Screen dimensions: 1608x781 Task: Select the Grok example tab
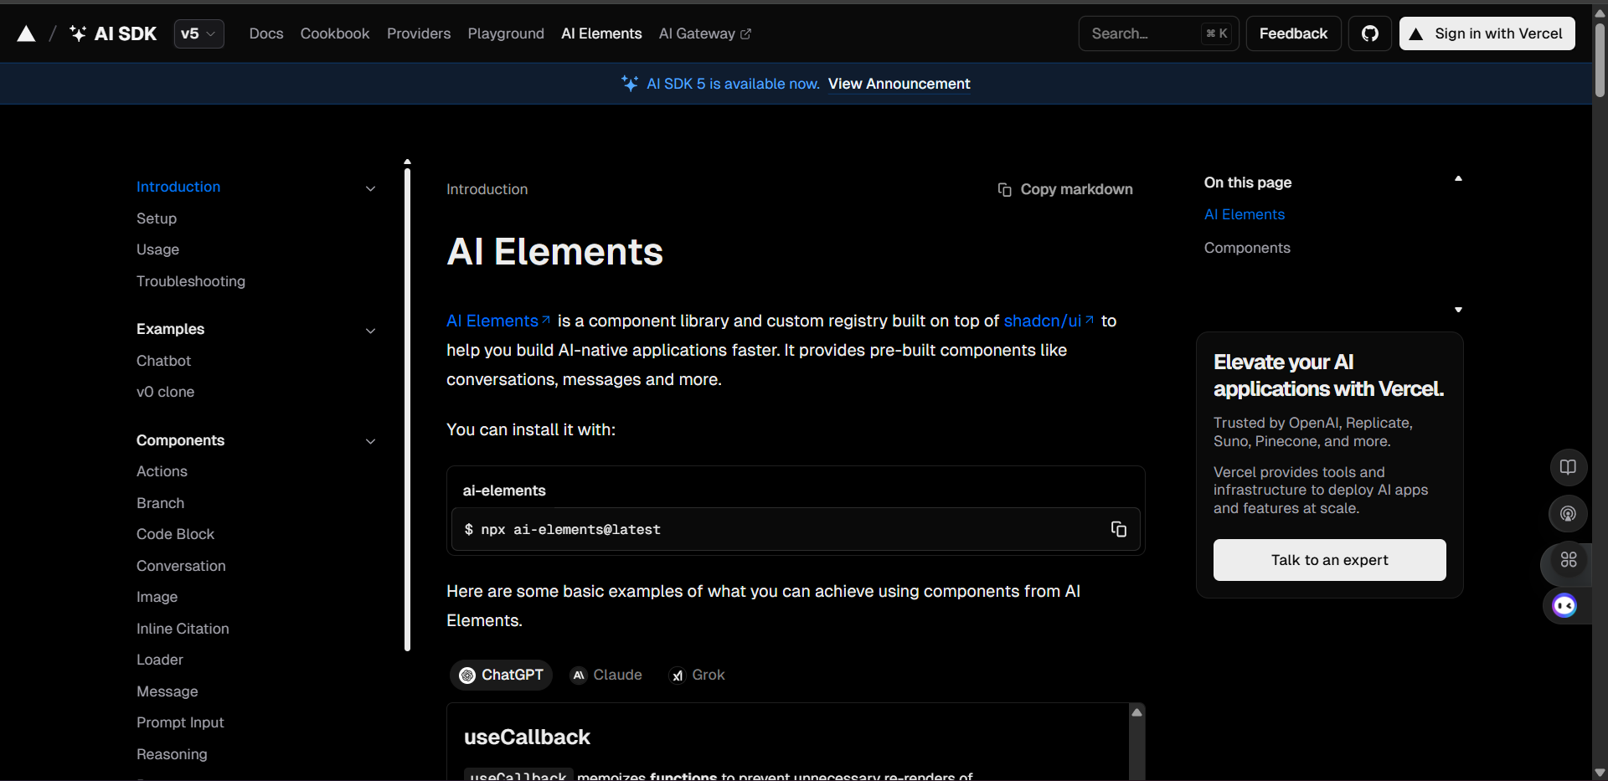(697, 675)
